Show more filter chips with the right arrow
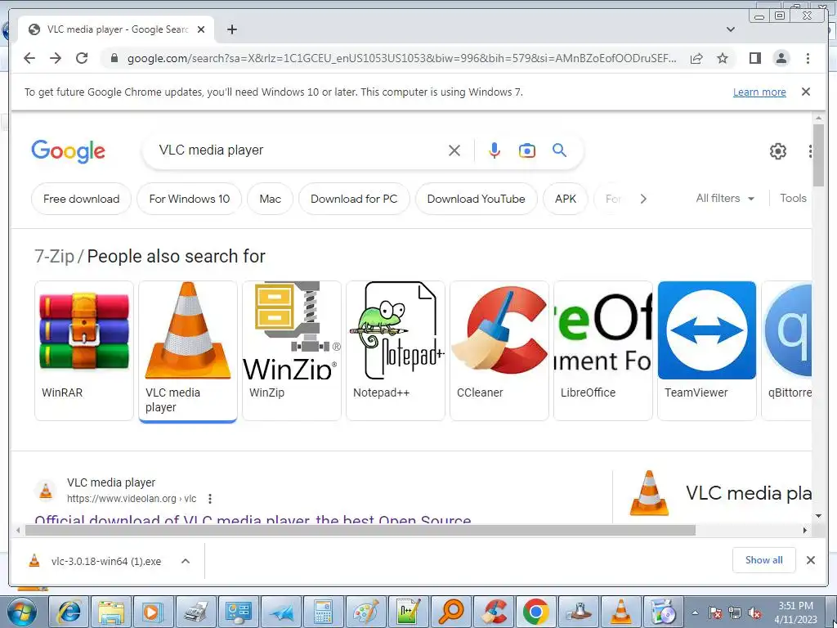This screenshot has width=837, height=628. tap(643, 199)
